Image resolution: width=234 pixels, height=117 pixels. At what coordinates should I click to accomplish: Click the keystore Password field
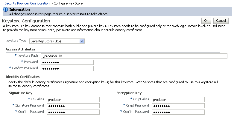(x=67, y=62)
